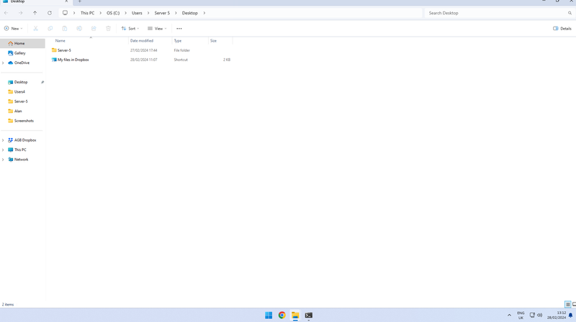Open the See more ellipsis menu
Viewport: 576px width, 322px height.
tap(179, 28)
